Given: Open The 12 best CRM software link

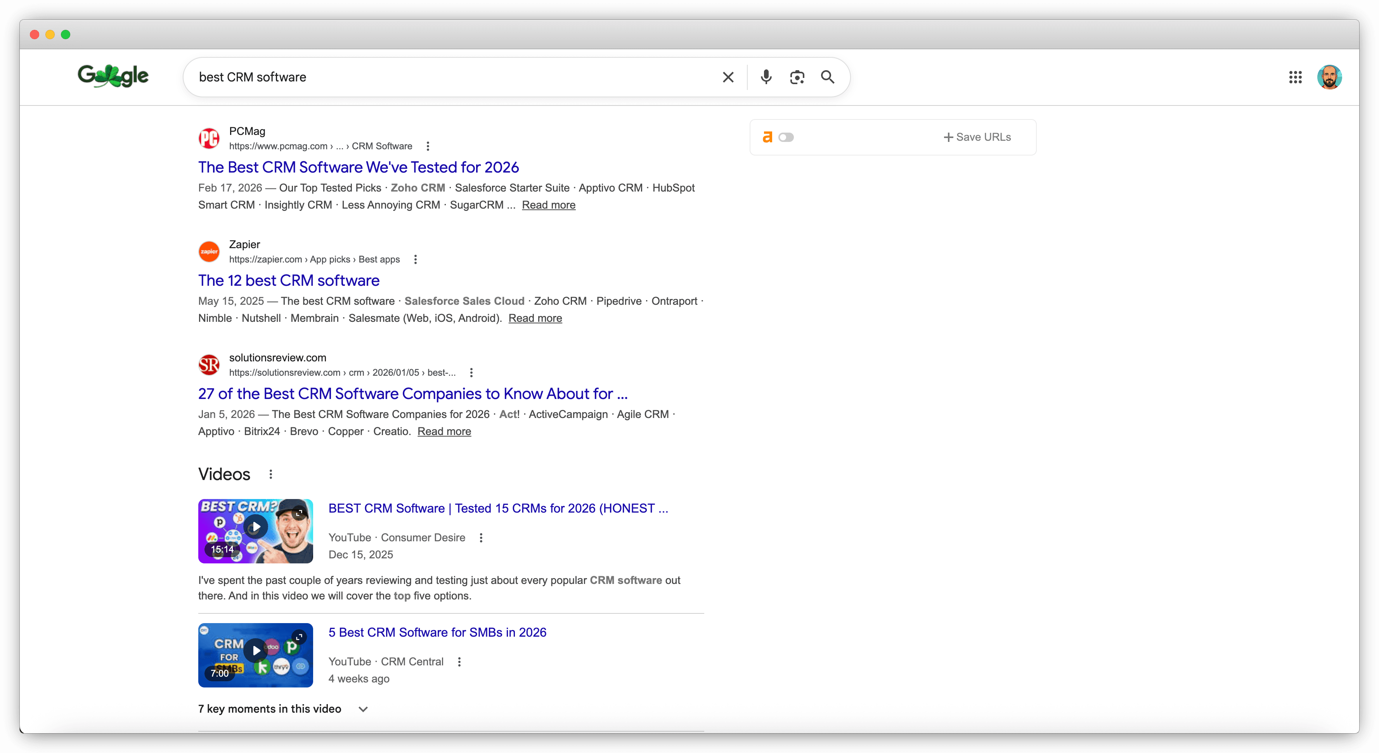Looking at the screenshot, I should (289, 280).
